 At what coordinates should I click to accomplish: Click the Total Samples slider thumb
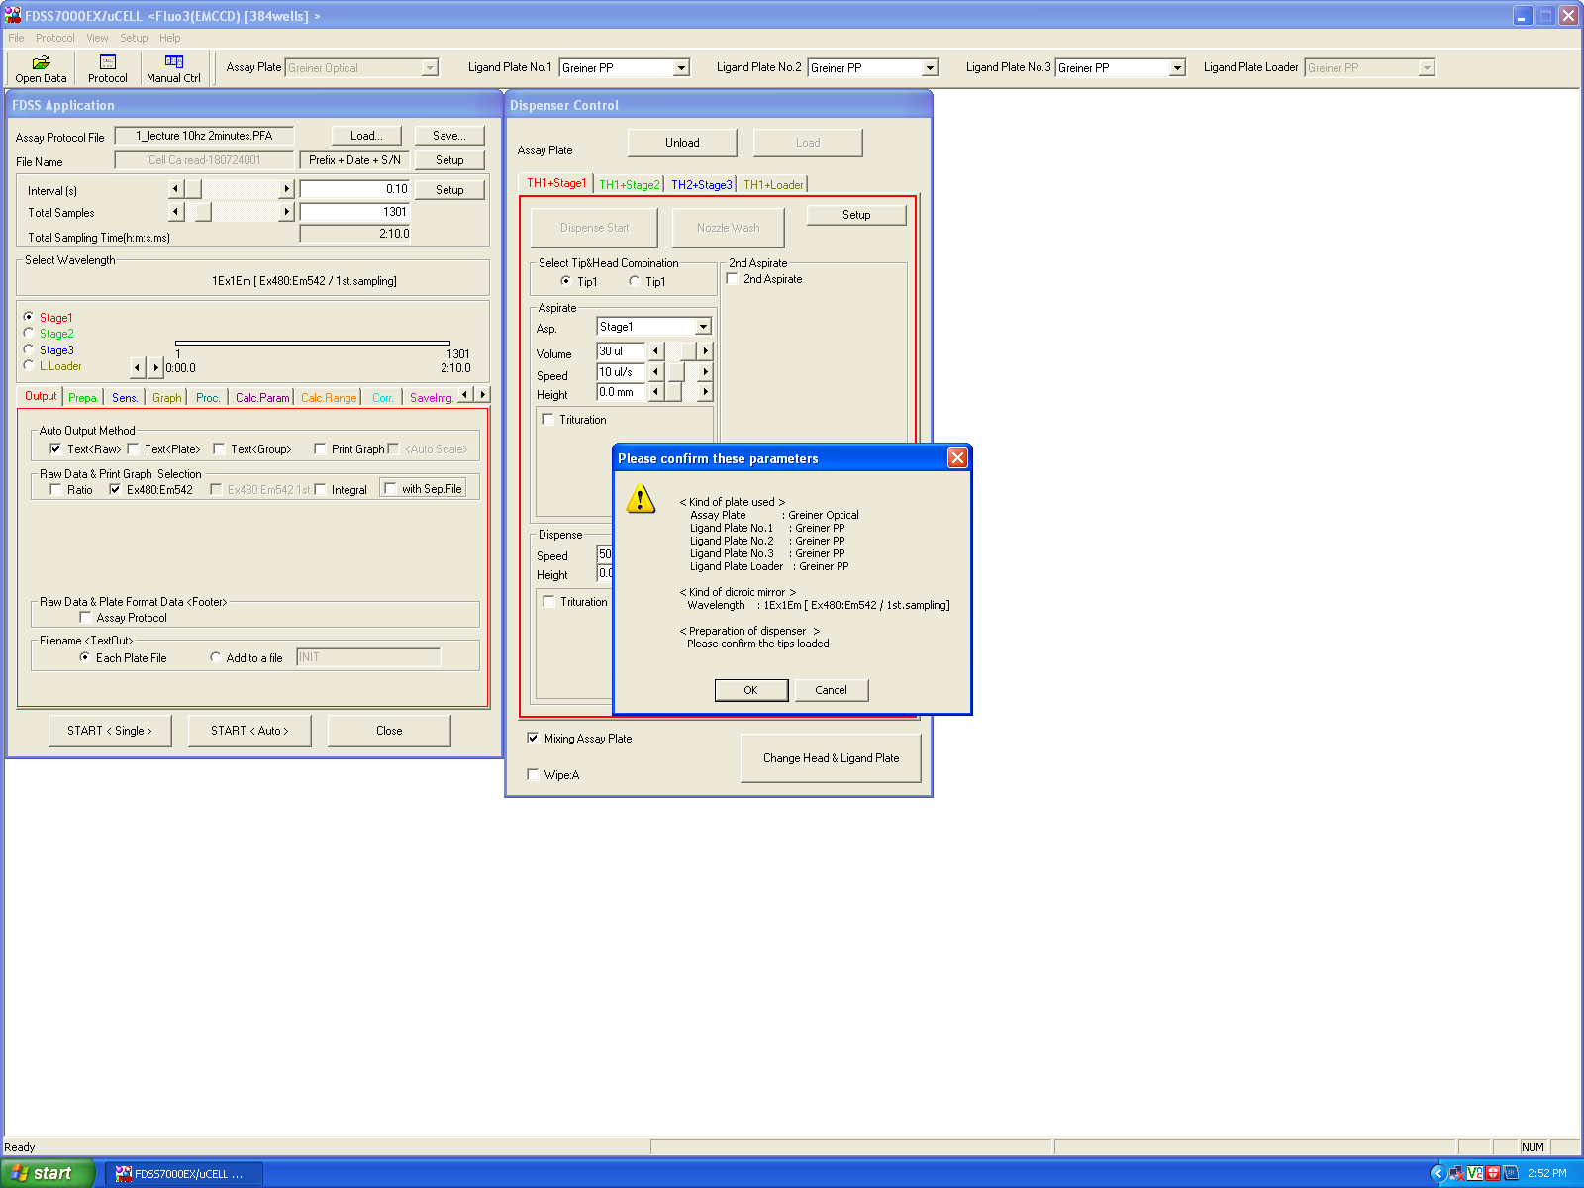click(203, 212)
